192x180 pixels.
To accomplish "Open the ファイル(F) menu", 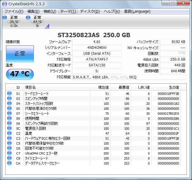I will click(14, 11).
